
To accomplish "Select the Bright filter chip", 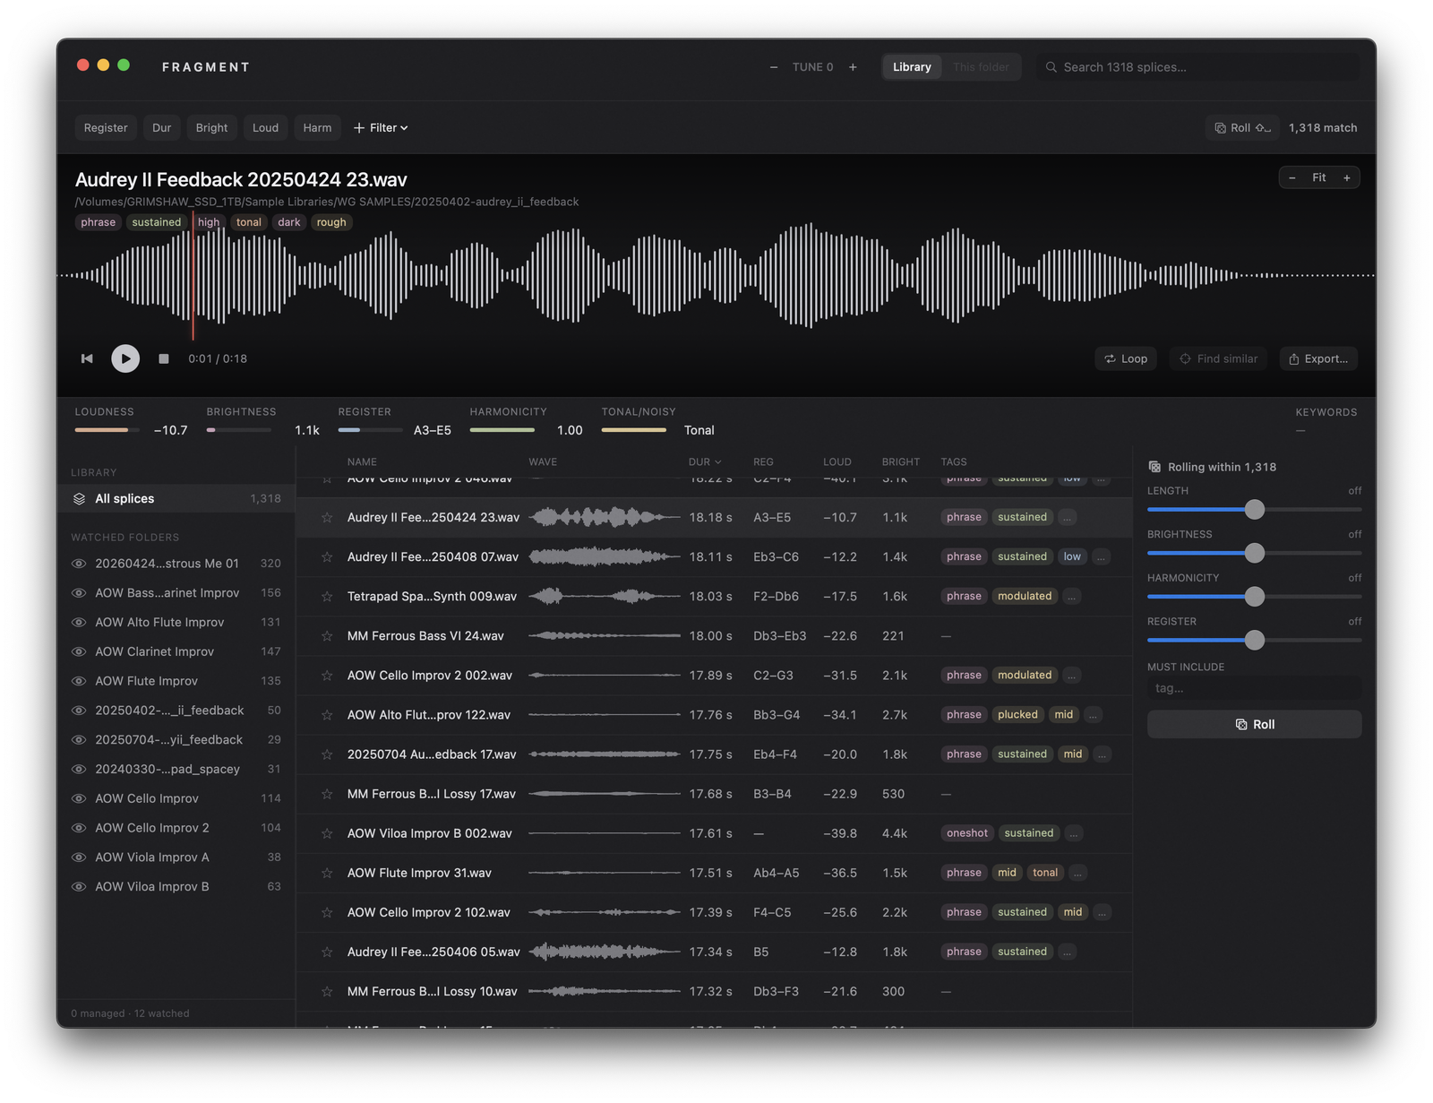I will click(x=211, y=128).
